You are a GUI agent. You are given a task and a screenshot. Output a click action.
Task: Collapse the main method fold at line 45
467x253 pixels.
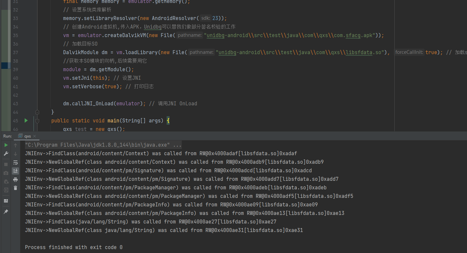(x=37, y=120)
